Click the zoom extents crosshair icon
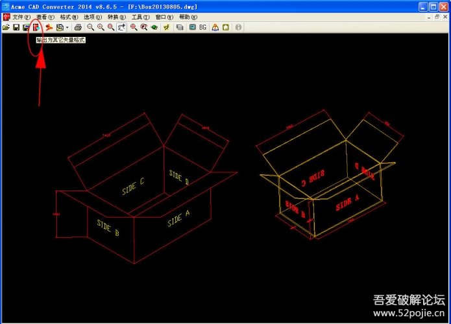Image resolution: width=451 pixels, height=324 pixels. tap(134, 28)
